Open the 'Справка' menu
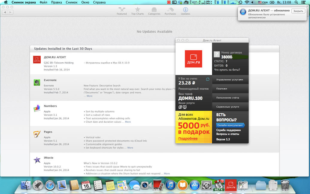 pos(99,2)
